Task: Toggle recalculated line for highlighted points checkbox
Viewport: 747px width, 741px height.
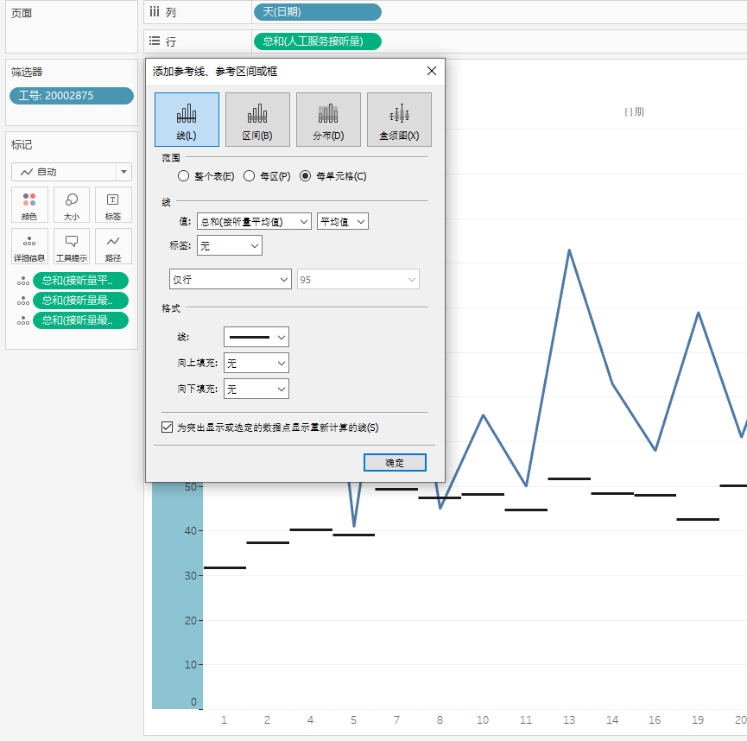Action: (168, 427)
